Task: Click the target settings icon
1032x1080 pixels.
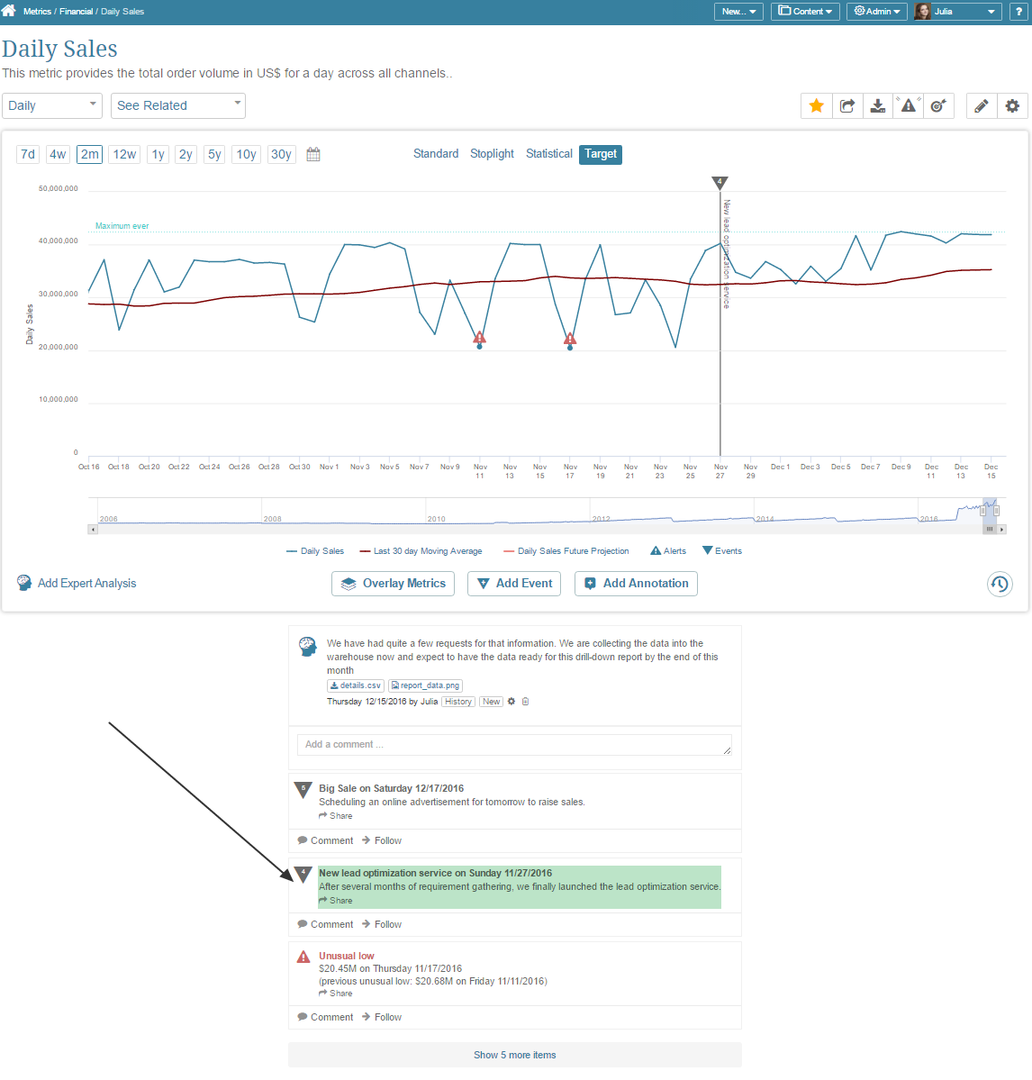Action: point(938,105)
